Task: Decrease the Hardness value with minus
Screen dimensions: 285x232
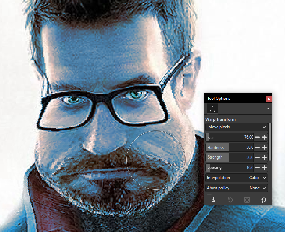Action: pyautogui.click(x=257, y=147)
